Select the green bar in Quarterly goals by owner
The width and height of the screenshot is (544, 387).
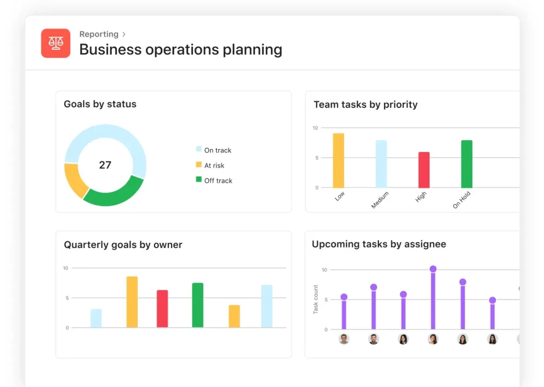pos(198,305)
